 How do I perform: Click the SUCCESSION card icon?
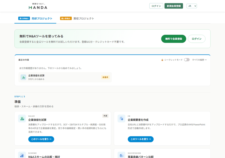[x=121, y=155]
